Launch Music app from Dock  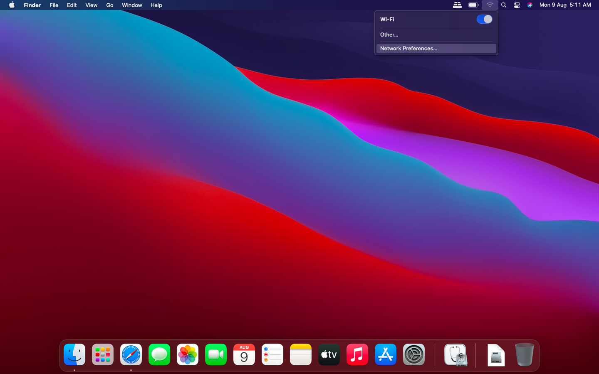(x=357, y=355)
